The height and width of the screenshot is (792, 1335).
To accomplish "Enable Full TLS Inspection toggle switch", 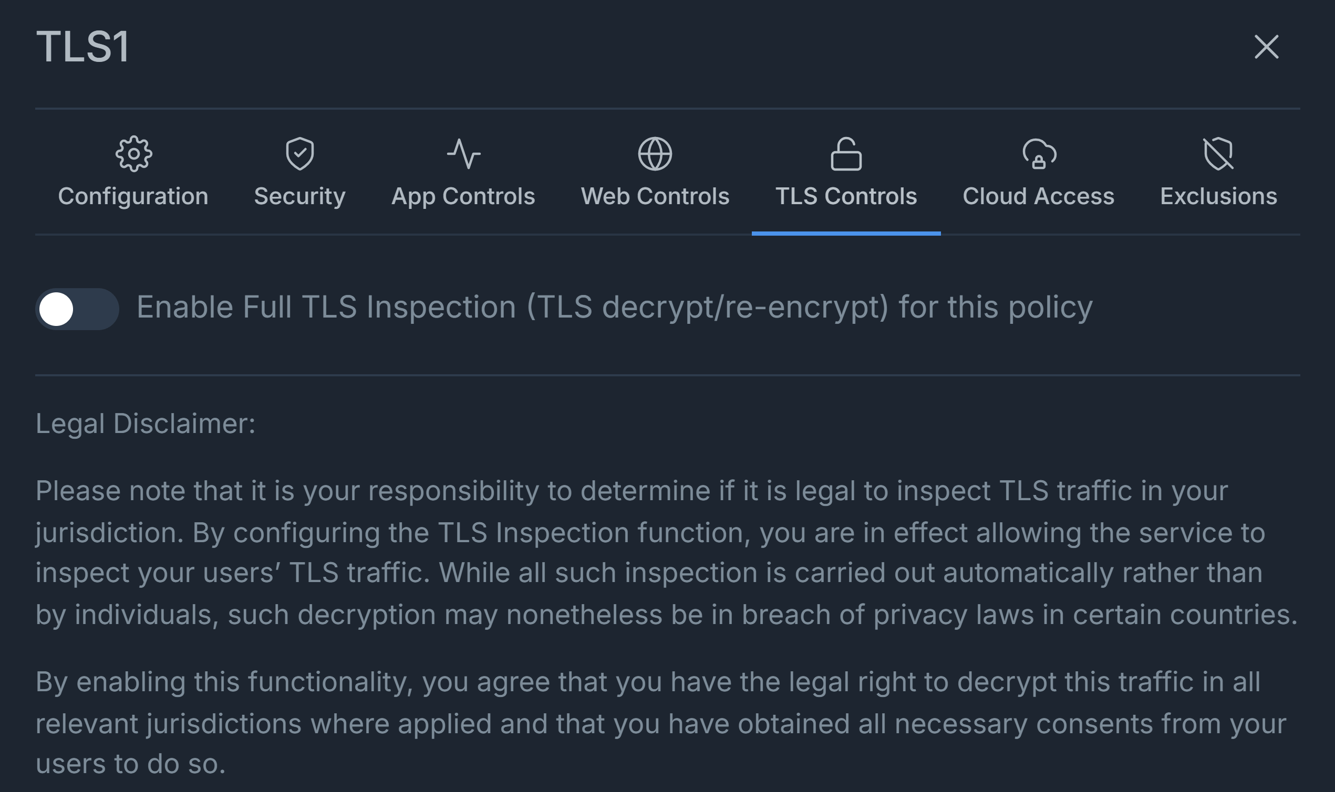I will click(77, 309).
